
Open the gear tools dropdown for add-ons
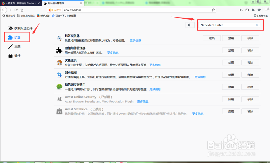[190, 25]
